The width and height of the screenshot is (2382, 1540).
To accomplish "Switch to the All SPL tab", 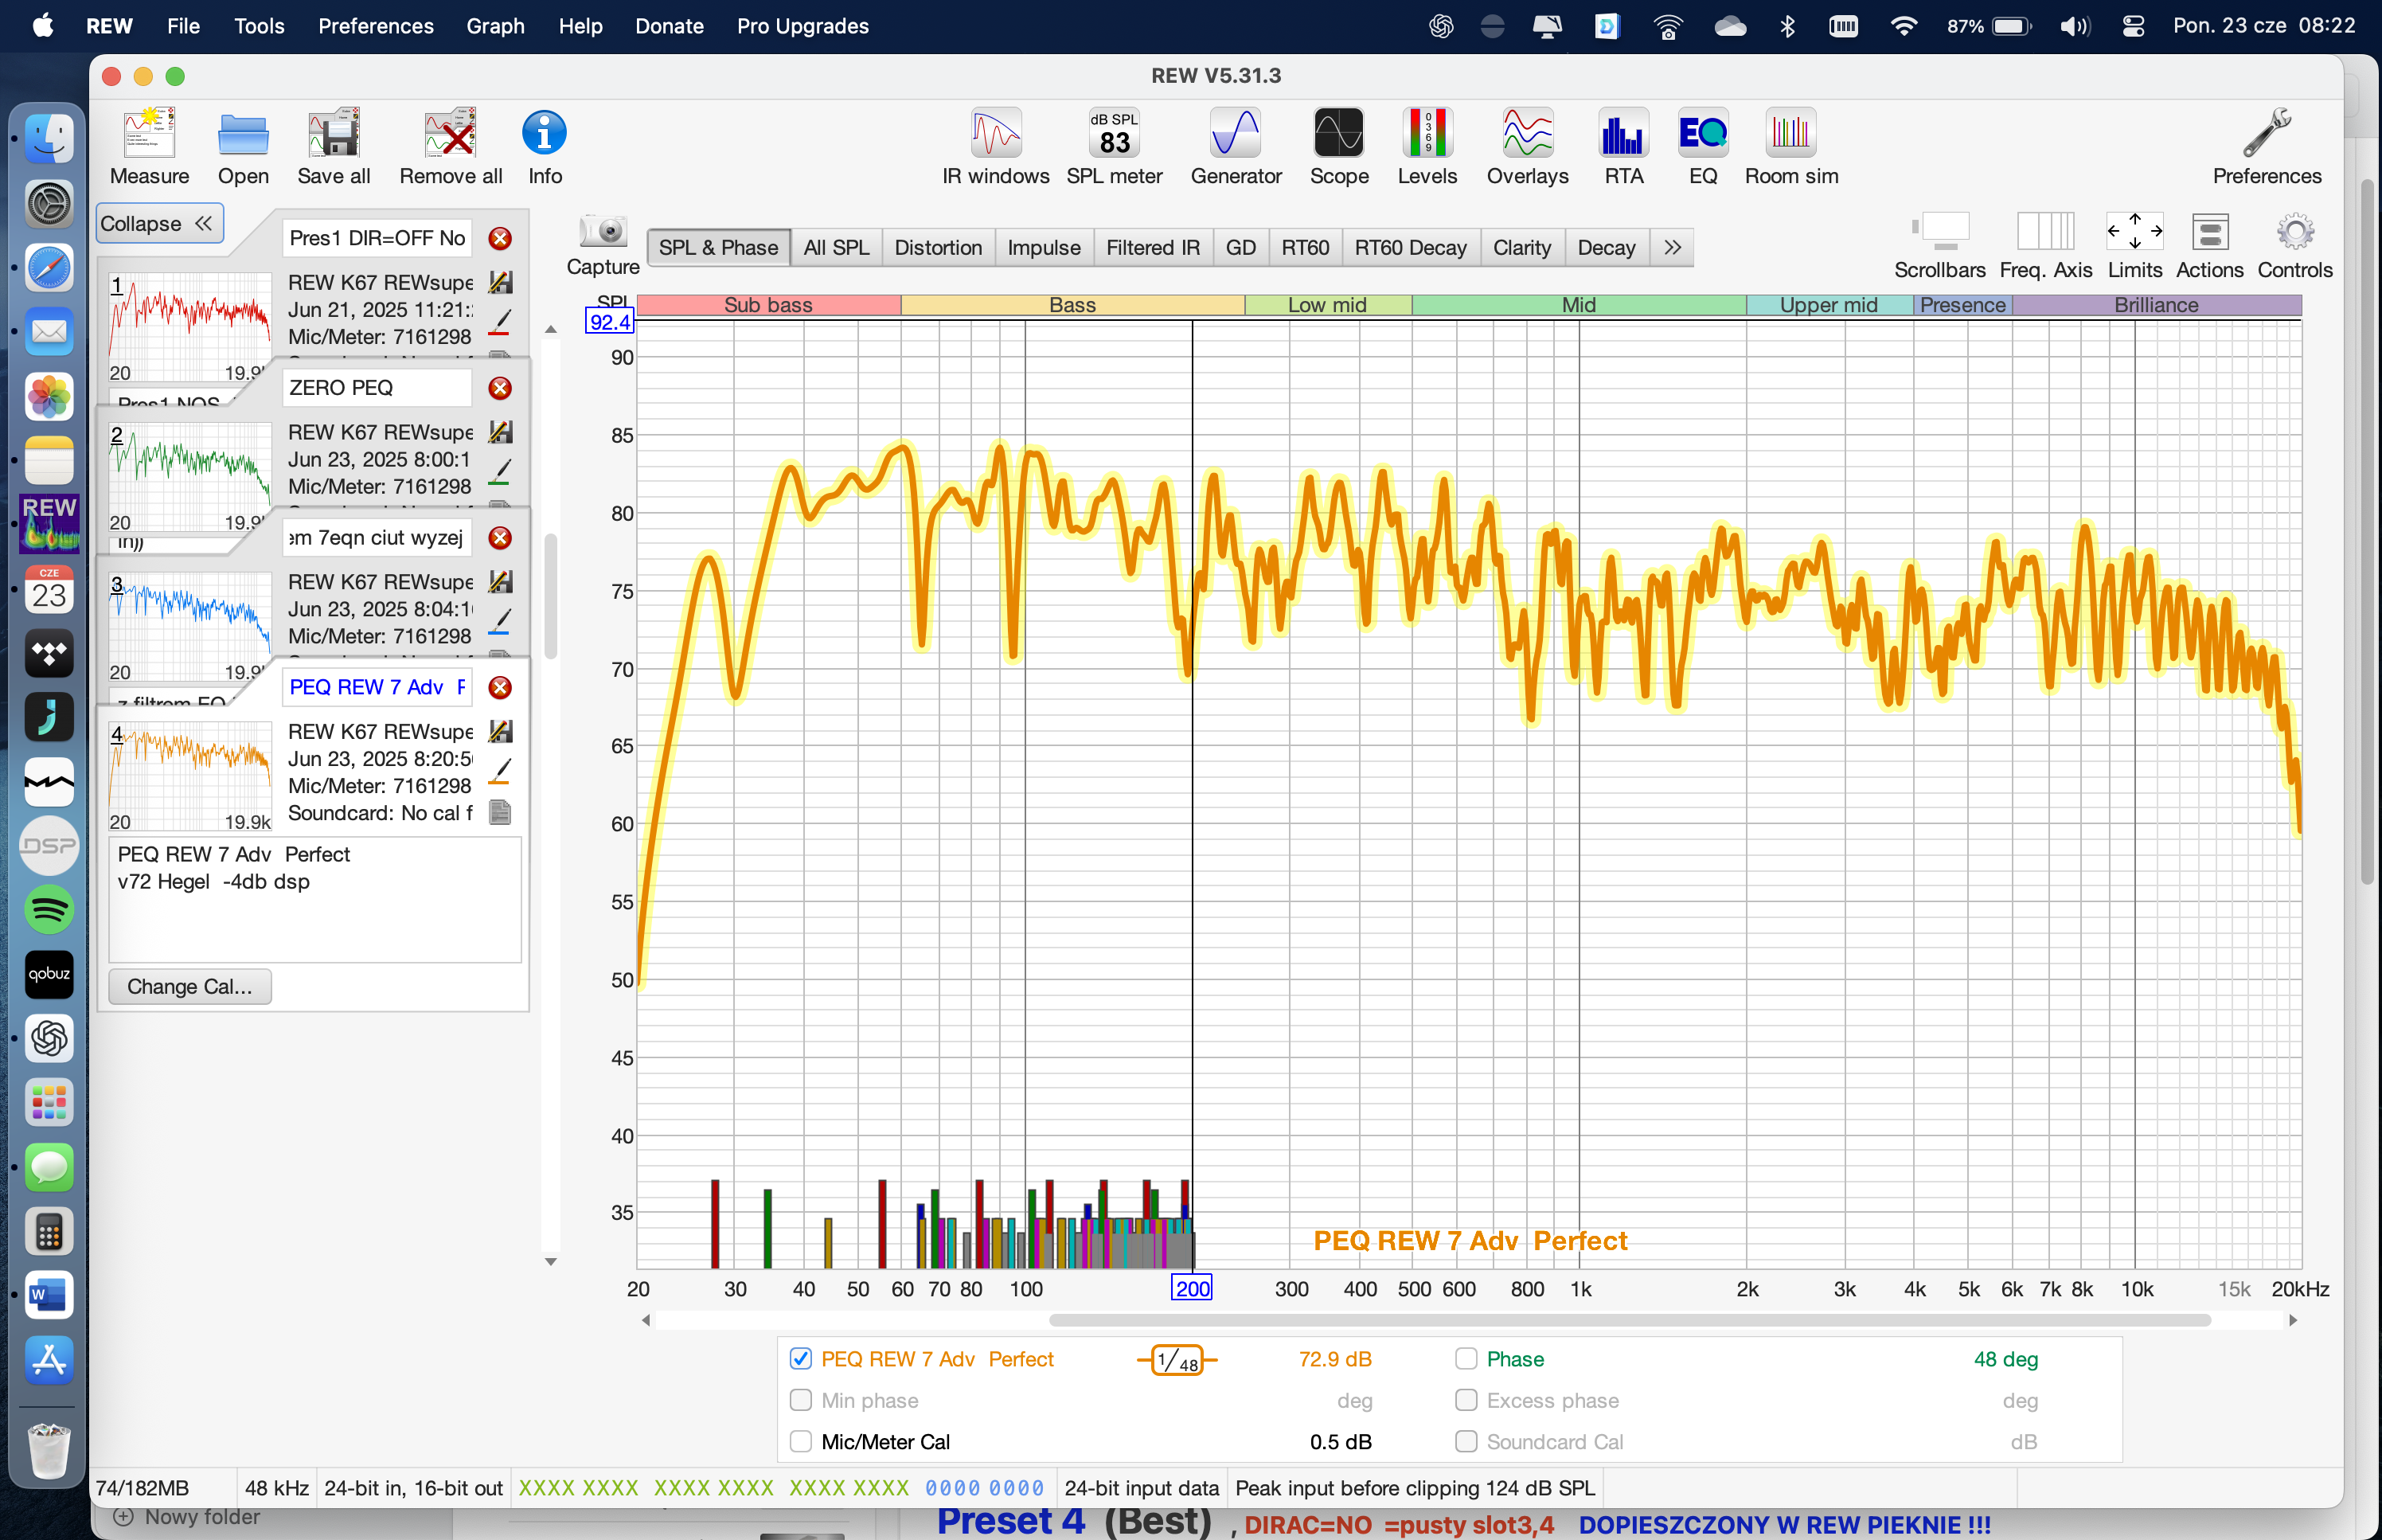I will (x=836, y=247).
